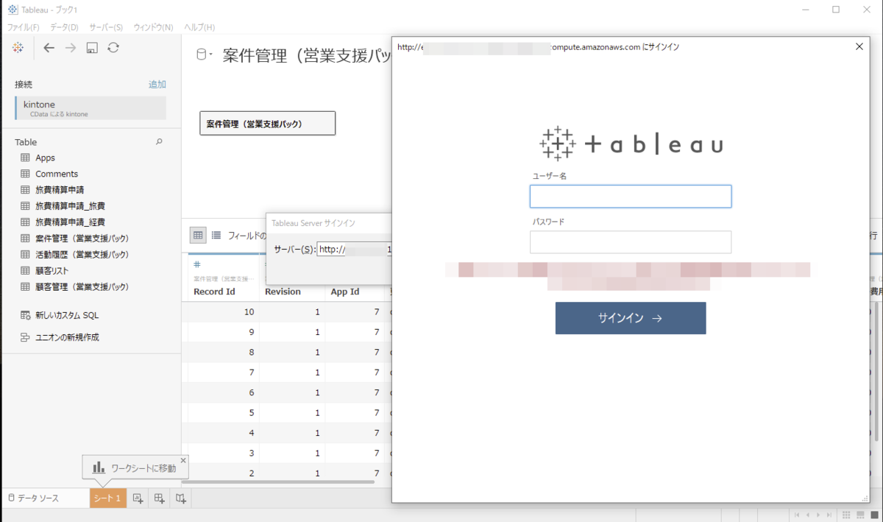Click the horizontal scrollbar of data grid

click(x=277, y=483)
